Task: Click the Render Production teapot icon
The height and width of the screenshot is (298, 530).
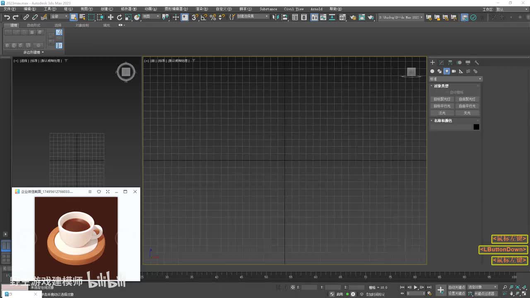Action: pyautogui.click(x=371, y=17)
